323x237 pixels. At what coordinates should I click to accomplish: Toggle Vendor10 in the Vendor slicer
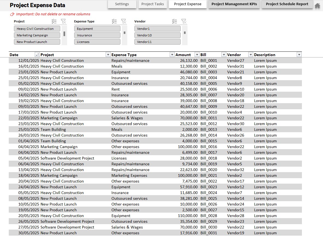pos(157,35)
